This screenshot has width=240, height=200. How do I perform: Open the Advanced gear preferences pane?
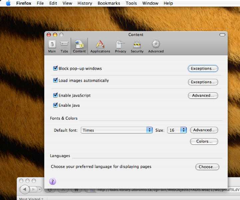[156, 46]
